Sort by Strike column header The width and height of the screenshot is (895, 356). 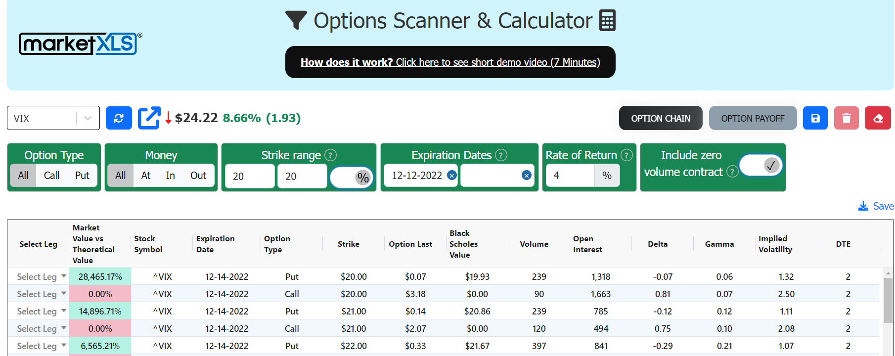pos(349,244)
